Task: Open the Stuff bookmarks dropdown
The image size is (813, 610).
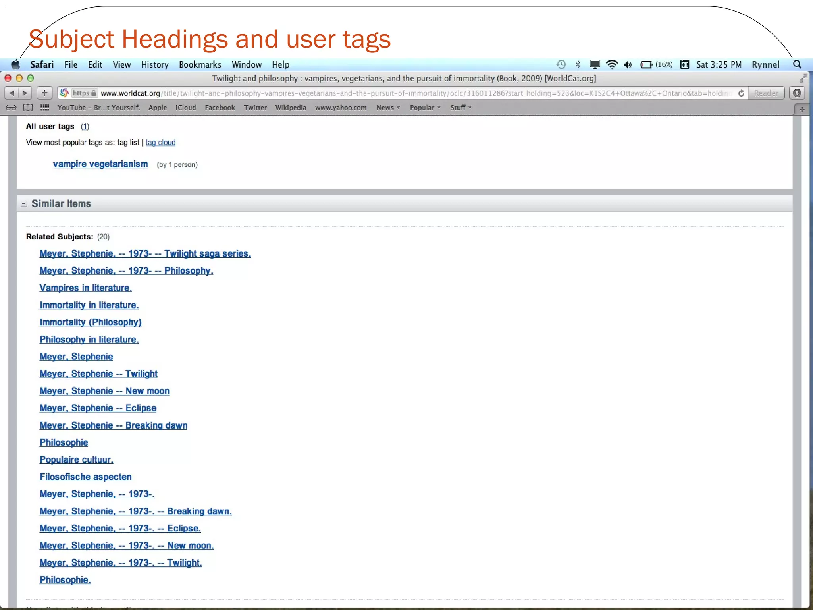Action: [461, 108]
